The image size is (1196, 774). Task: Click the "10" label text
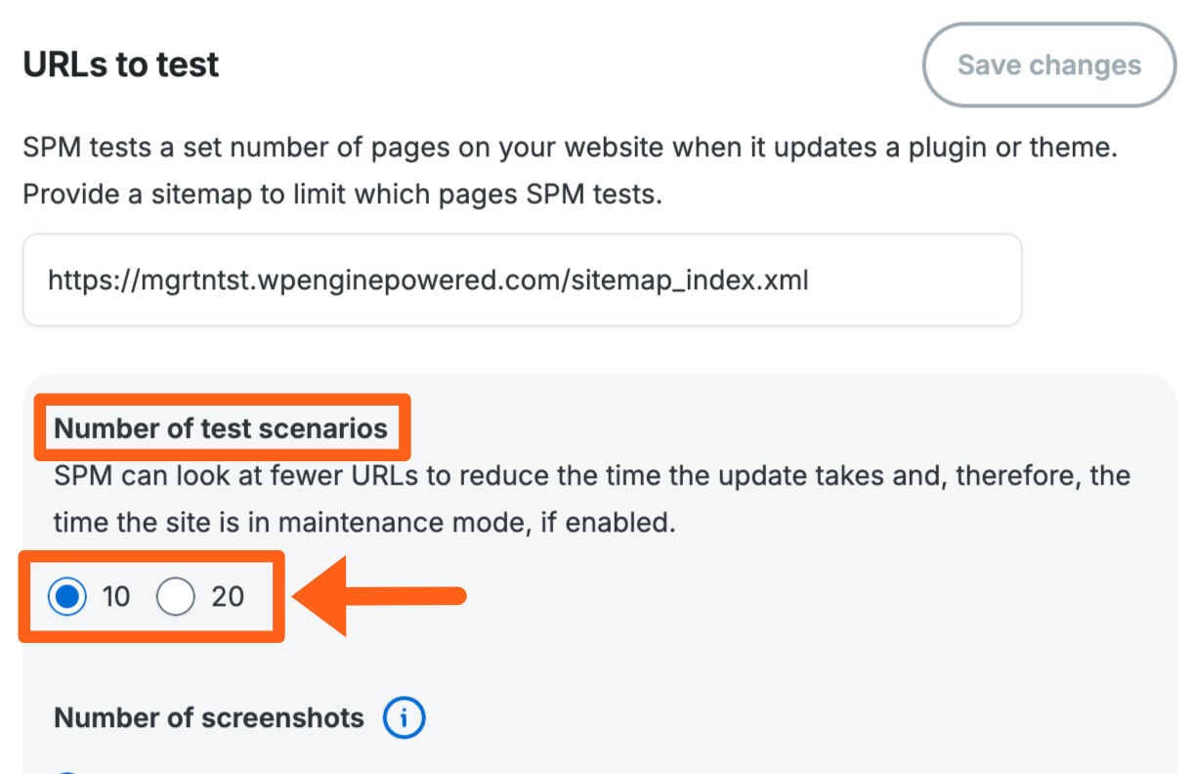click(x=115, y=596)
